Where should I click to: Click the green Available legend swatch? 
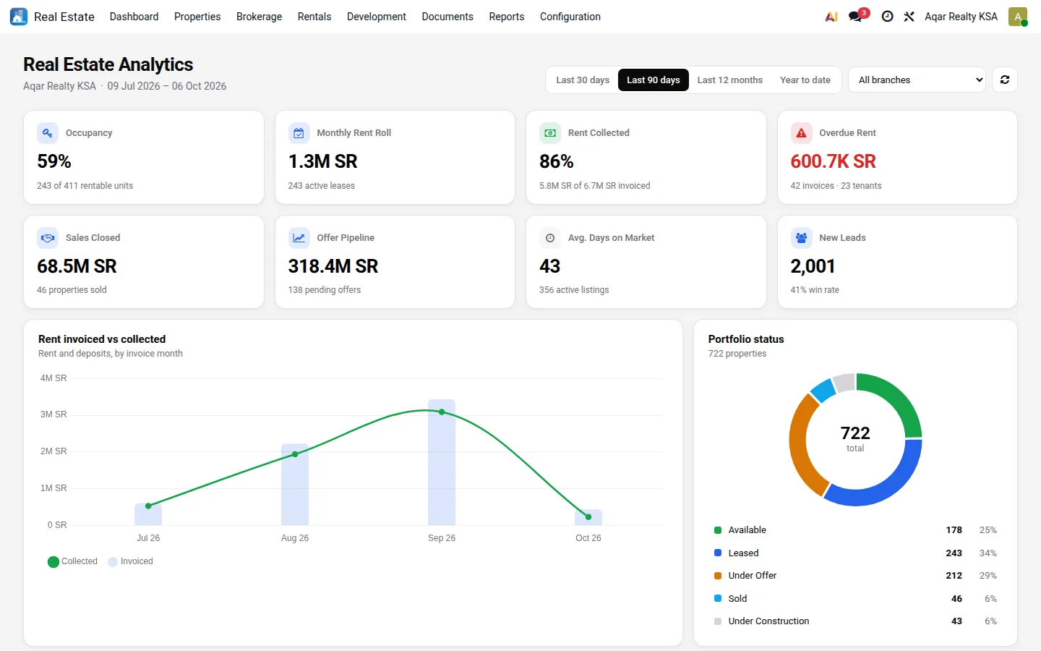(x=718, y=530)
